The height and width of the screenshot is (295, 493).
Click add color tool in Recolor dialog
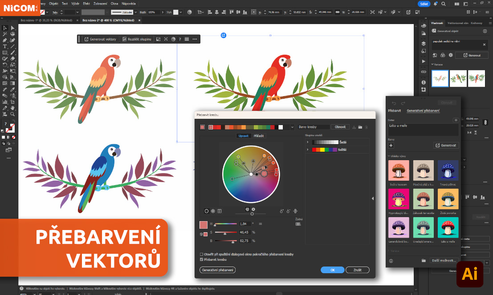click(x=281, y=211)
